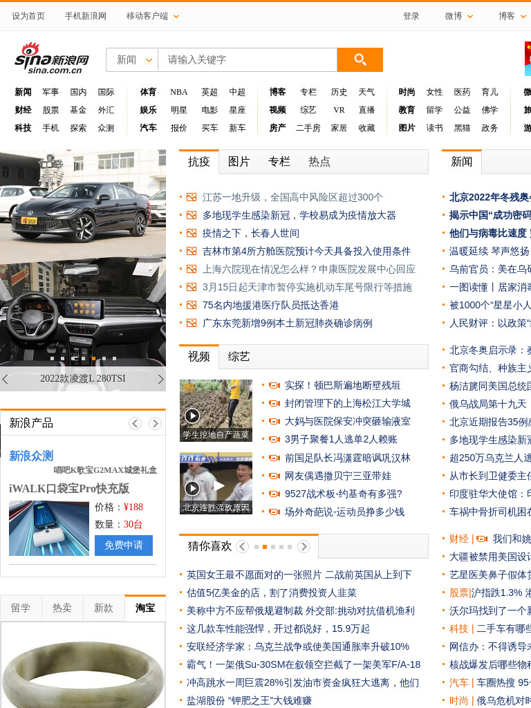Select the orange page dot in 猜你喜欢
The width and height of the screenshot is (531, 708).
265,547
